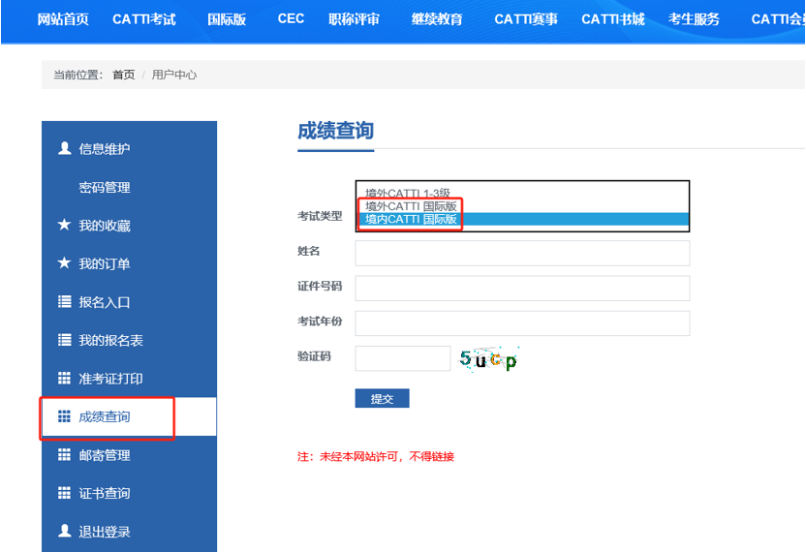Viewport: 806px width, 552px height.
Task: Focus the 考试年份 input field
Action: 522,322
